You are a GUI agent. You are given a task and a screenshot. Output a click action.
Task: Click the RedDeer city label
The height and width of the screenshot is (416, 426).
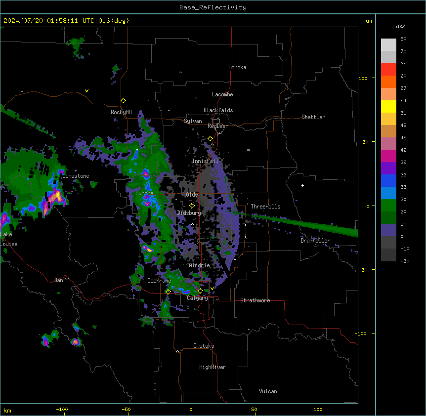(x=217, y=126)
